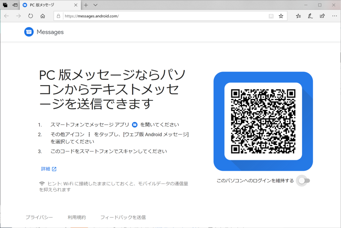Click step 3 このコードをスマートフォンで text
The image size is (341, 228).
(x=109, y=151)
